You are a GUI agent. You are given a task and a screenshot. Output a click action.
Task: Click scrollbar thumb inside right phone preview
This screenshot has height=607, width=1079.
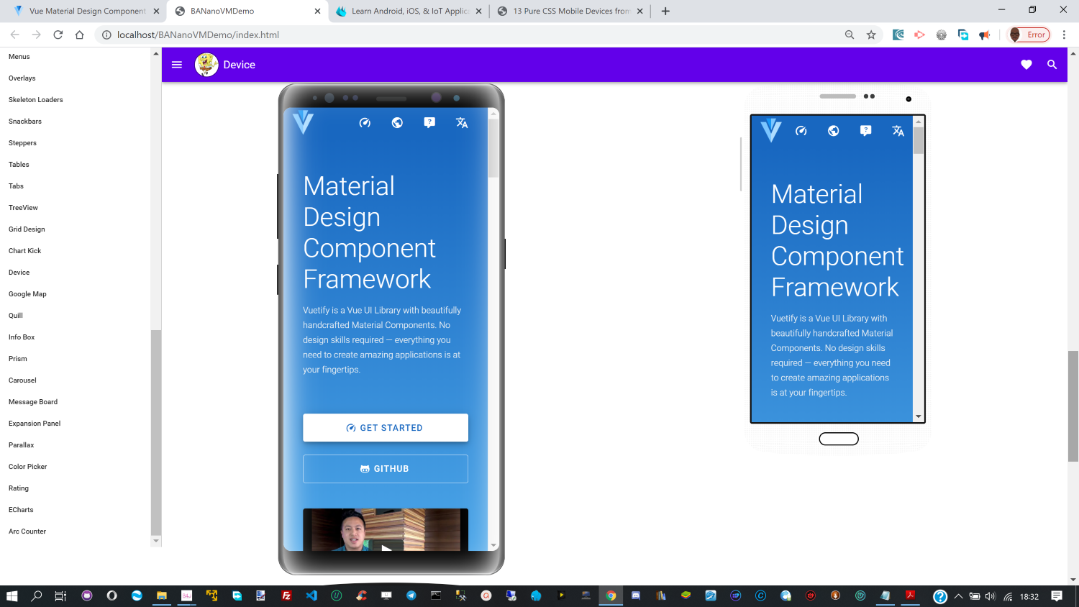pyautogui.click(x=919, y=140)
